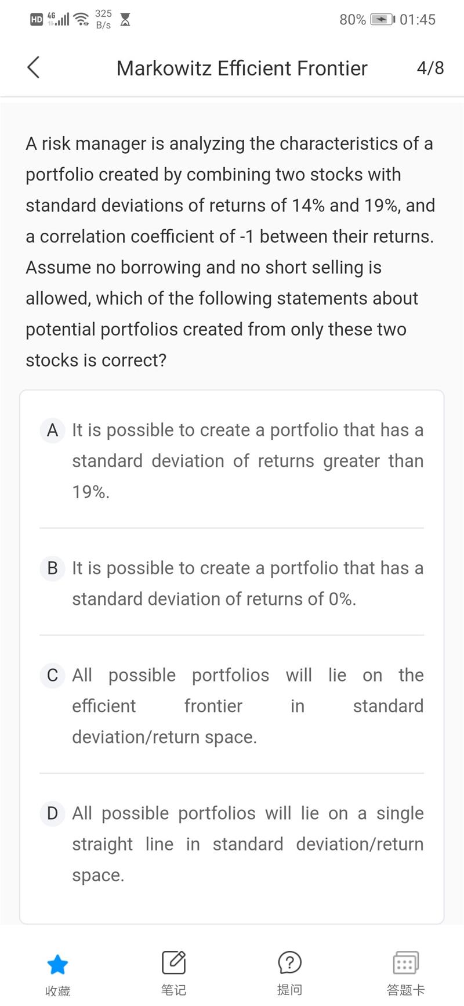Choose the 'standard deviation of returns of 0%' answer
Viewport: 464px width, 1006px height.
point(248,583)
